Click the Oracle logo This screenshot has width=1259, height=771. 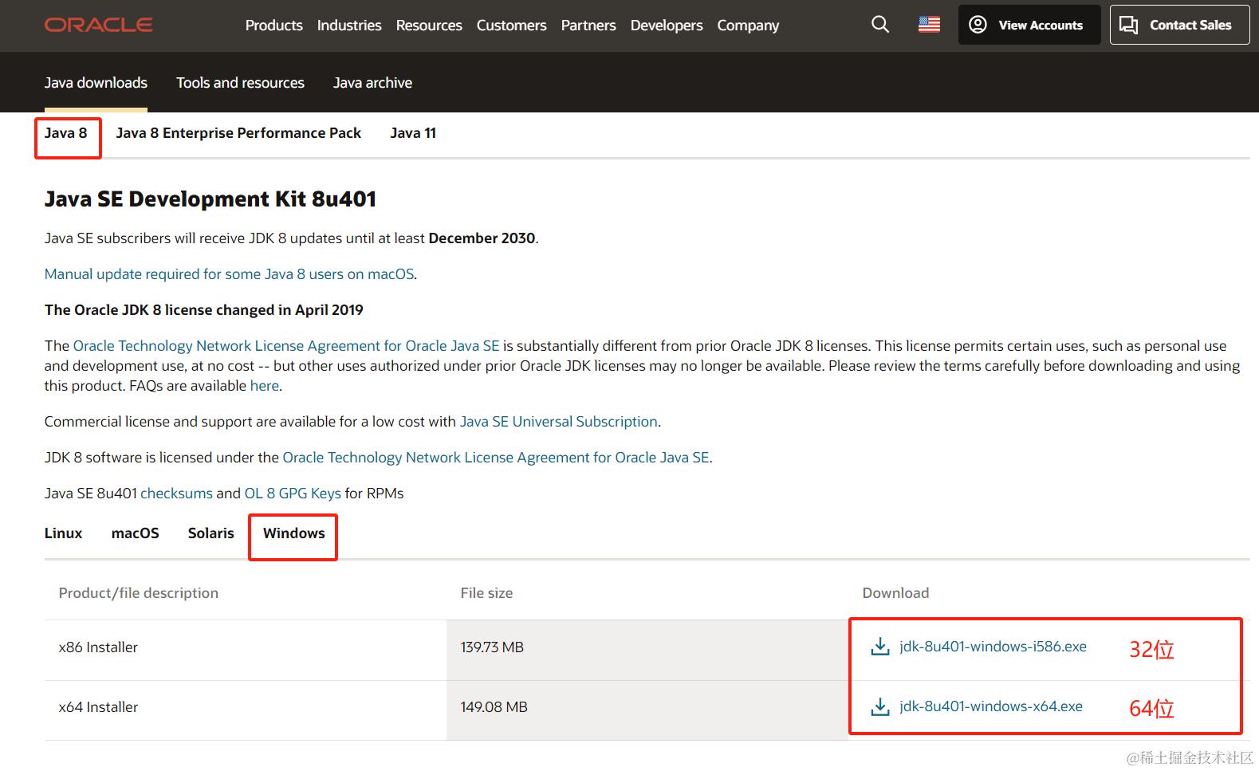98,25
